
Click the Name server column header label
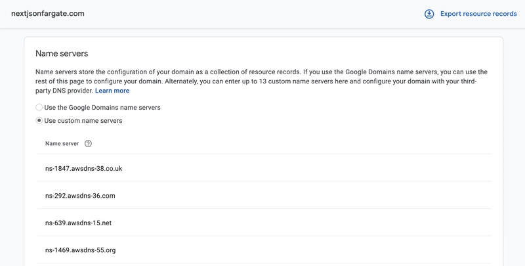tap(62, 144)
